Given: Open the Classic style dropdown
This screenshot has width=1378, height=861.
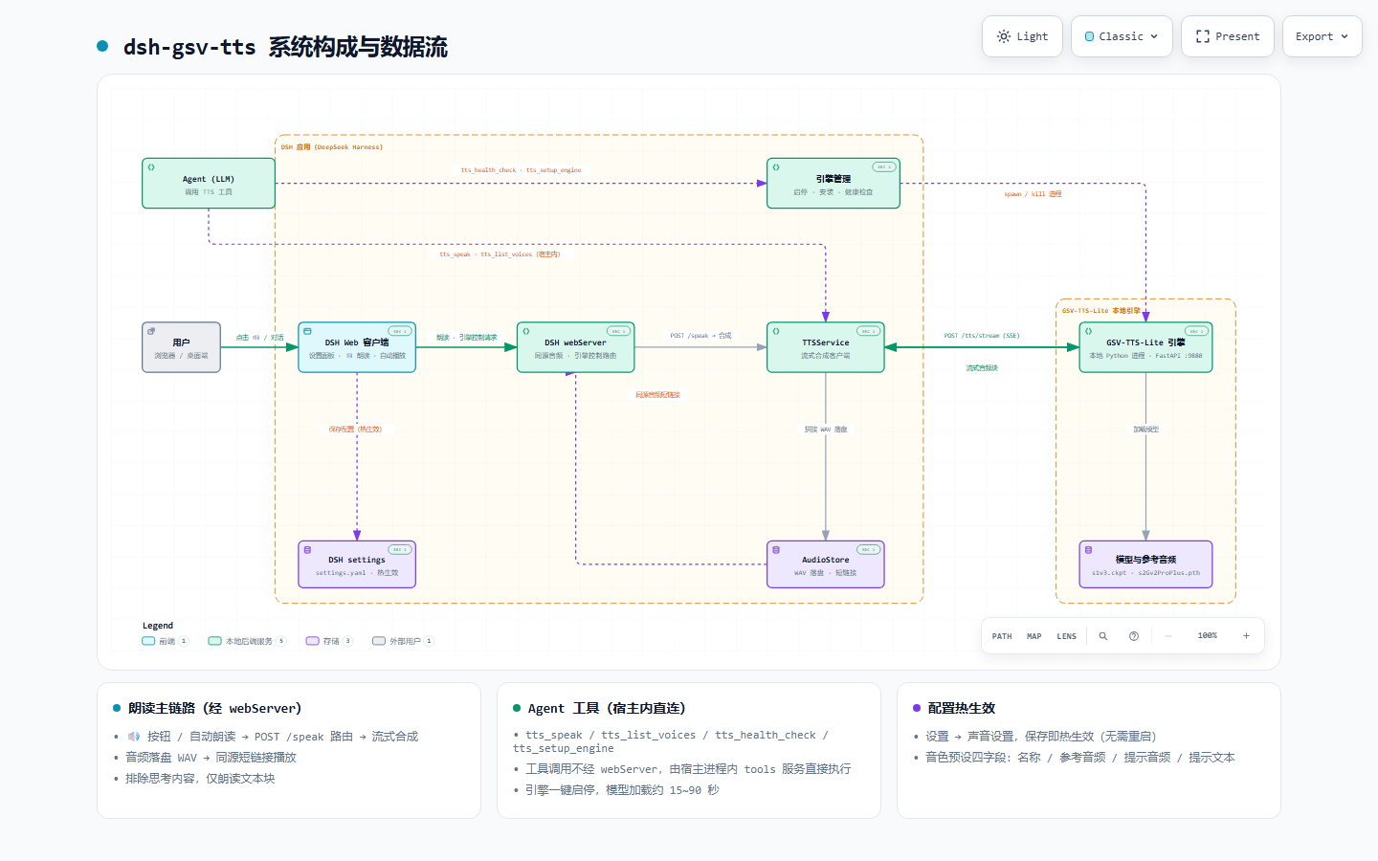Looking at the screenshot, I should point(1122,36).
